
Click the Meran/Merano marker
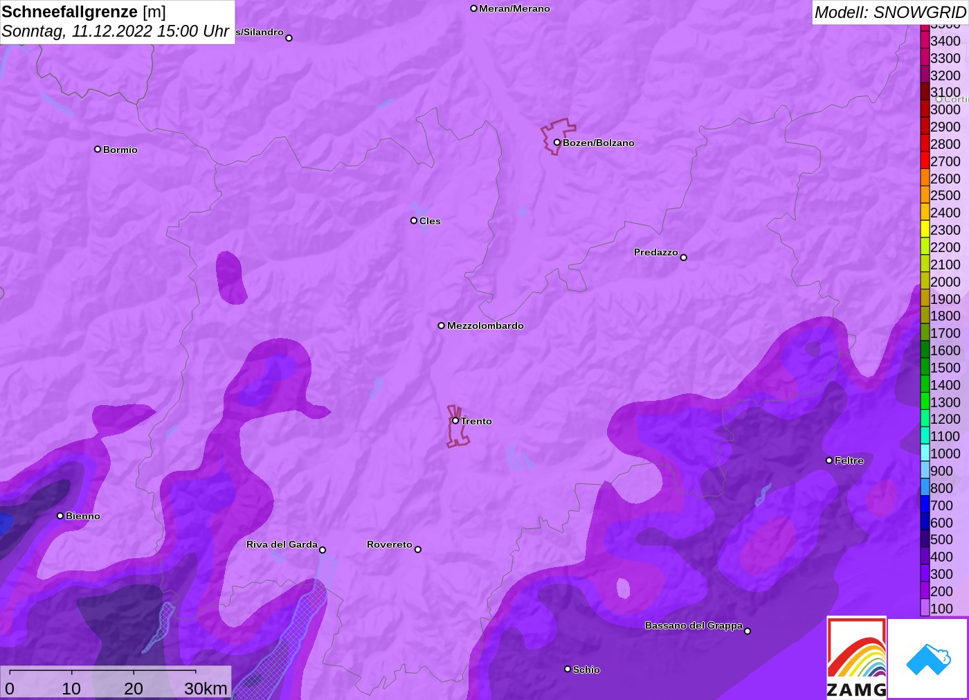click(473, 8)
